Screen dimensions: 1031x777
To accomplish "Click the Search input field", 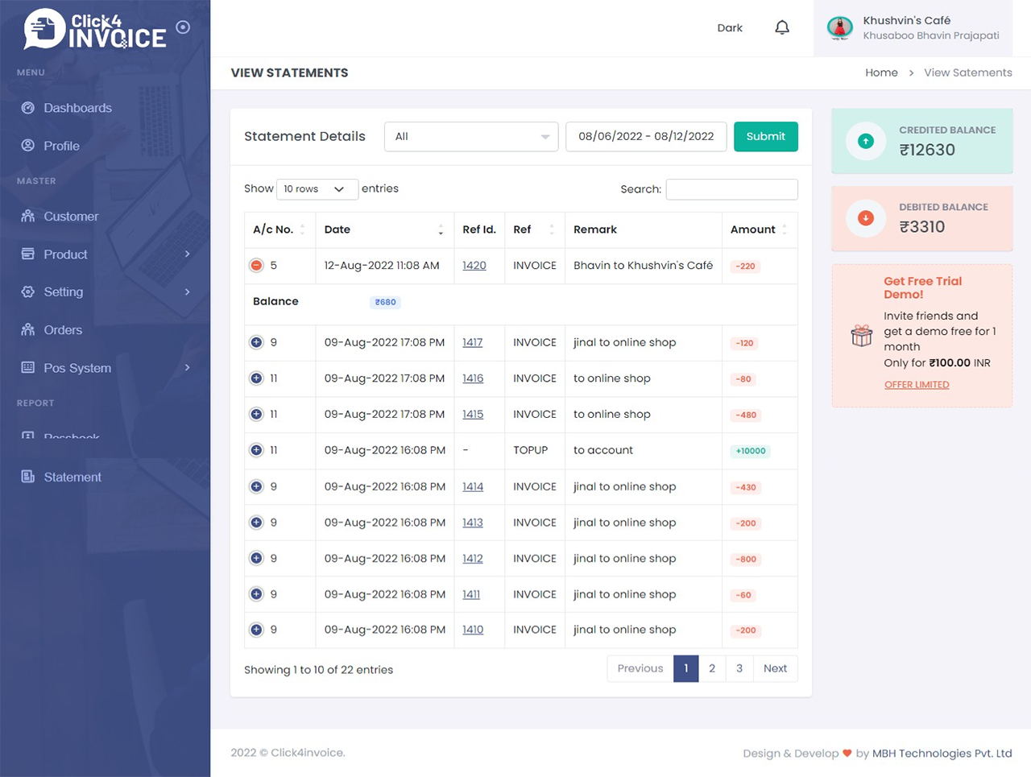I will [731, 189].
